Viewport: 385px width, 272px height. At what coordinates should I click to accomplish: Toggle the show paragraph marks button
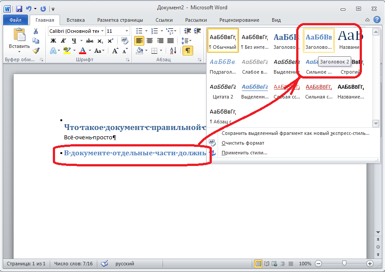187,51
